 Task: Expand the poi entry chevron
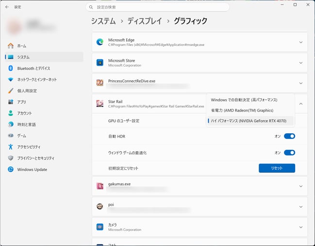(x=301, y=207)
